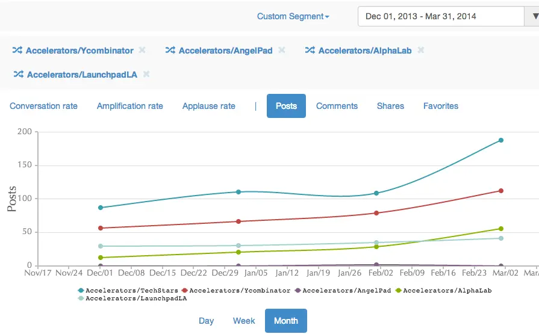
Task: Remove the Accelerators/Ycombinator segment tag
Action: click(x=142, y=51)
